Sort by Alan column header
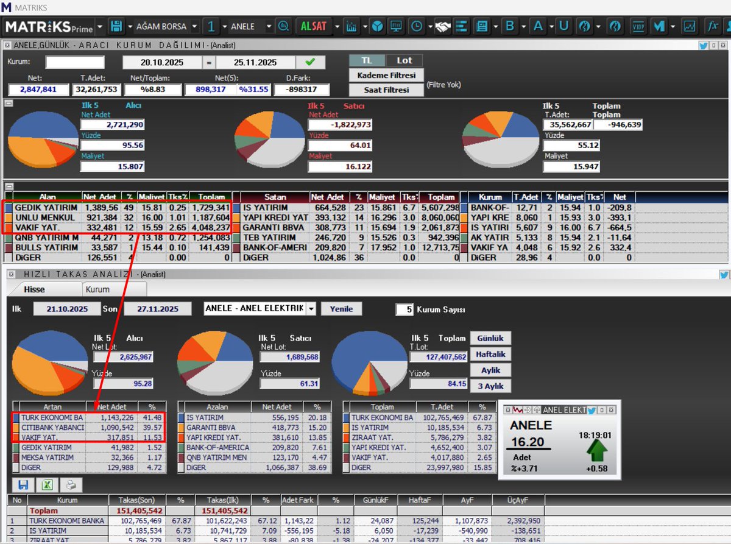Viewport: 731px width, 544px height. (x=48, y=197)
